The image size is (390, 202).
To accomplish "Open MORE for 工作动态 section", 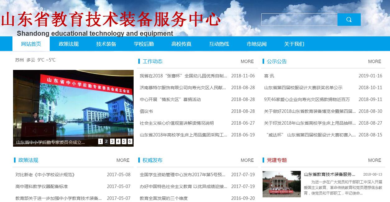I will (x=247, y=62).
